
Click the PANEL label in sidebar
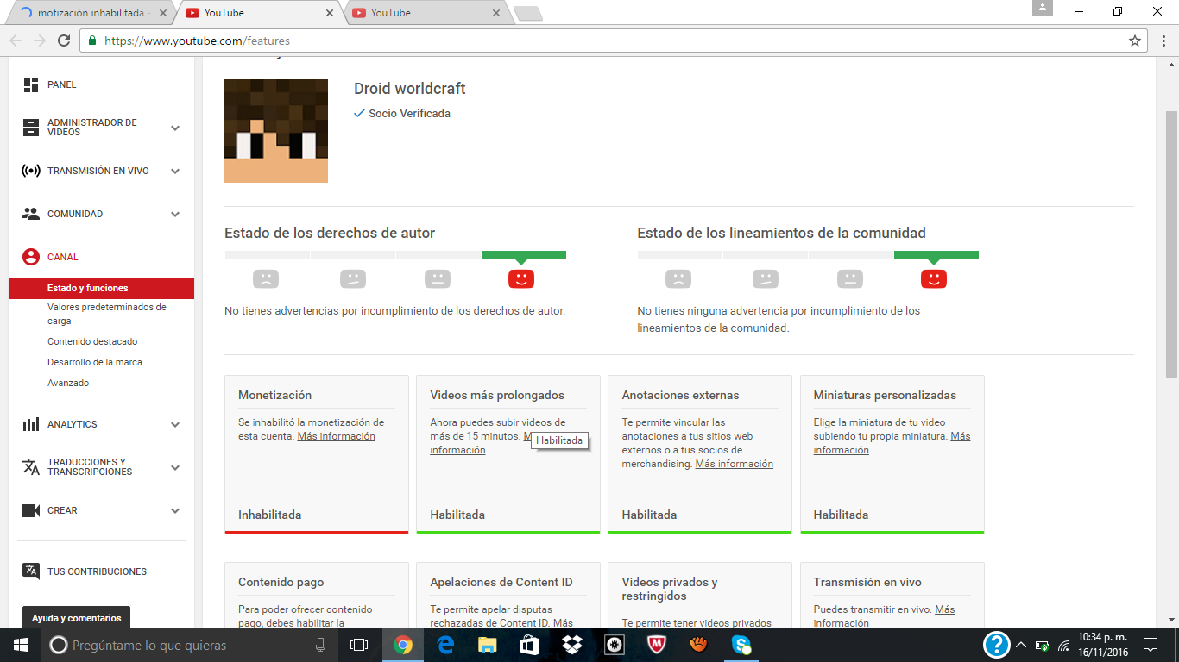(x=62, y=84)
